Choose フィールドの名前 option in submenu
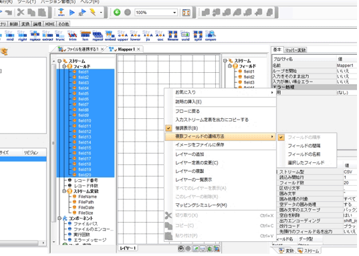359x256 pixels. pos(304,154)
